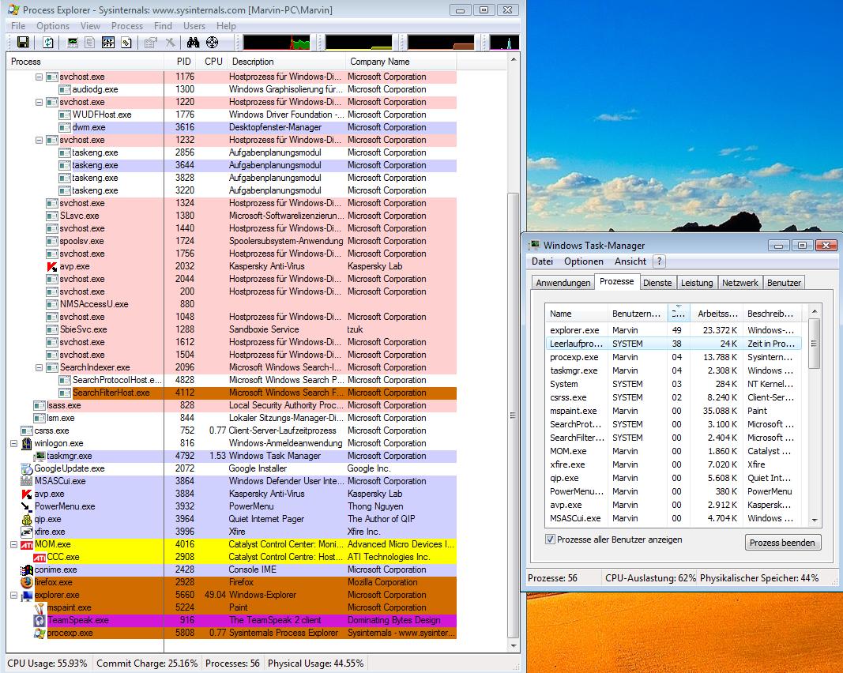Sort by the PID column header
Screen dimensions: 843x673
tap(180, 62)
